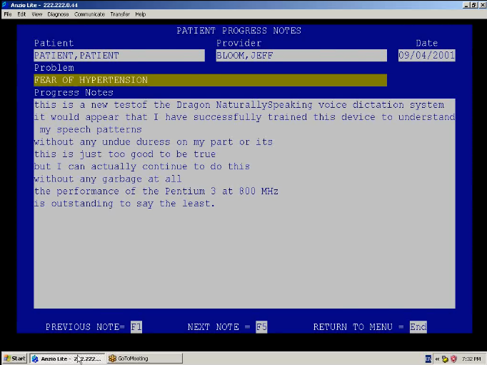Click the line 'without any garbage at all'

(x=108, y=179)
